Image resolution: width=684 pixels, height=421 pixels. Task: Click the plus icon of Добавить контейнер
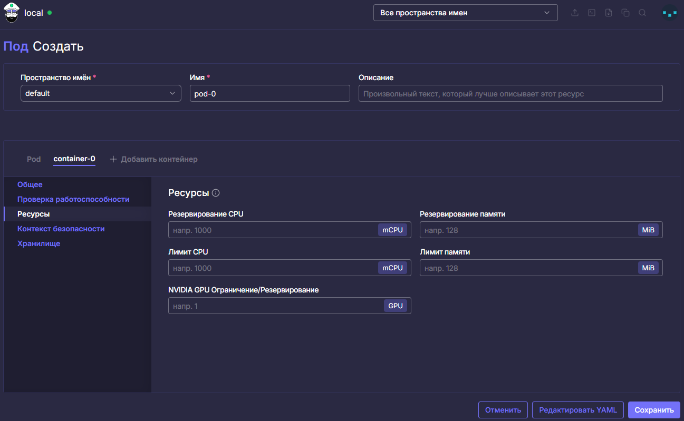pyautogui.click(x=113, y=159)
